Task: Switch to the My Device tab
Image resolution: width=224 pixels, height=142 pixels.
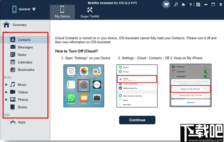Action: (62, 12)
